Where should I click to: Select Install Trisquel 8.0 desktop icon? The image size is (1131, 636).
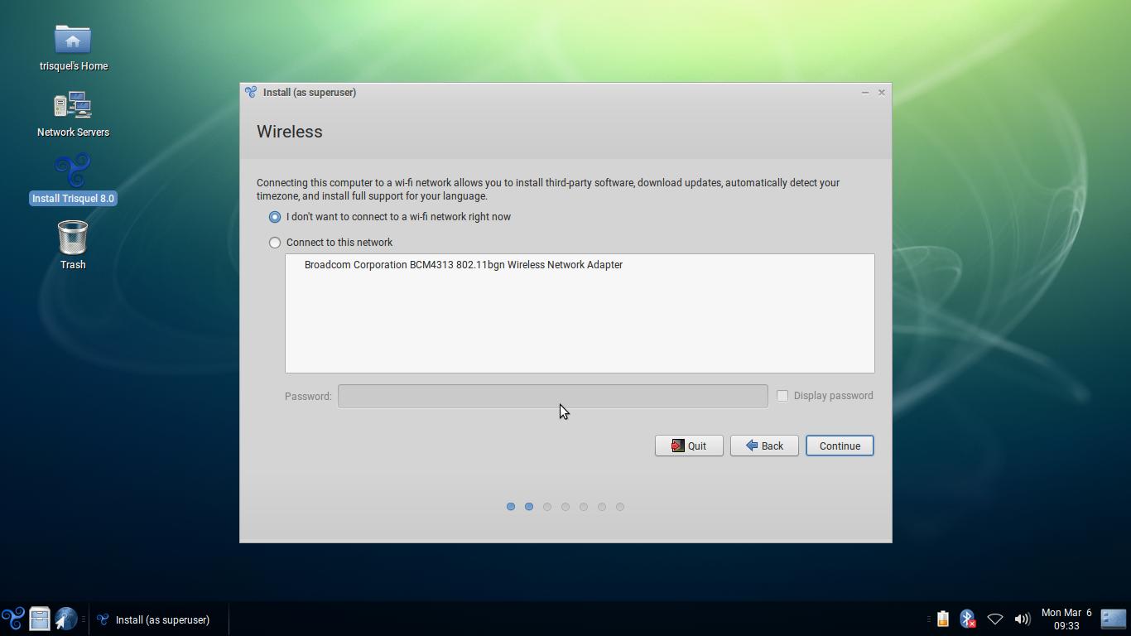click(73, 171)
